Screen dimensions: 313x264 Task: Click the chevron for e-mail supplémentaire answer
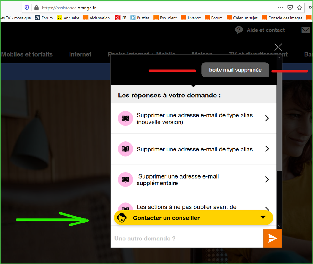click(x=267, y=179)
